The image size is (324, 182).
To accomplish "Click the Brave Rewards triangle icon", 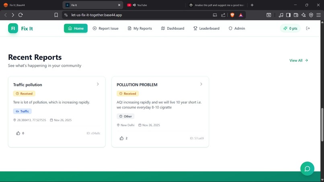I will tap(241, 15).
